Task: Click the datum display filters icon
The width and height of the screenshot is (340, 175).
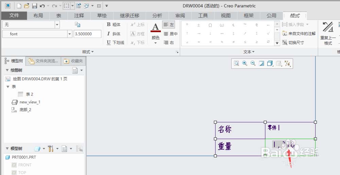Action: [x=288, y=63]
